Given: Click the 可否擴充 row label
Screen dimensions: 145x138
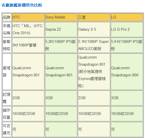Looking at the screenshot, I should coord(7,129).
